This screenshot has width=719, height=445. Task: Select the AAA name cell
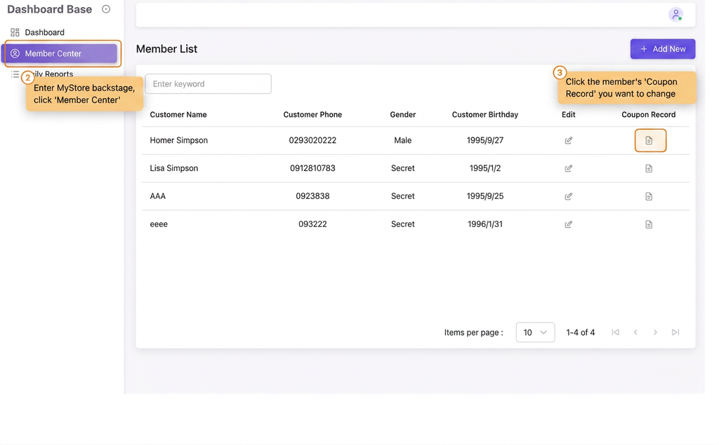coord(158,196)
